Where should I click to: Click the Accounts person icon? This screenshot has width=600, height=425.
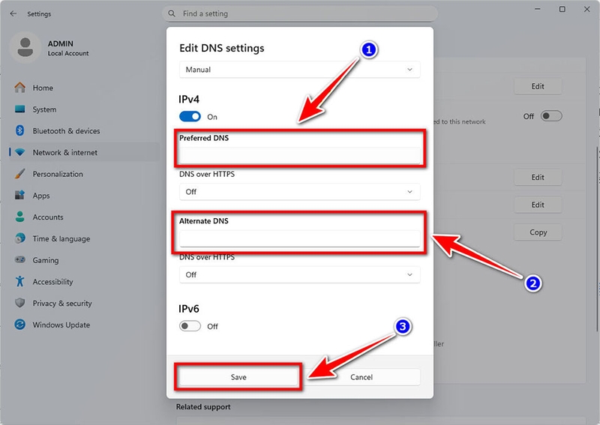point(20,217)
